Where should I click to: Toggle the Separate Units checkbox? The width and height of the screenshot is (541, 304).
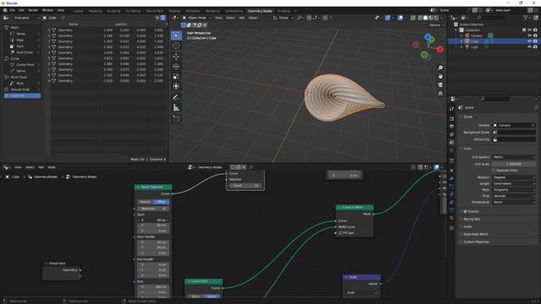(494, 171)
